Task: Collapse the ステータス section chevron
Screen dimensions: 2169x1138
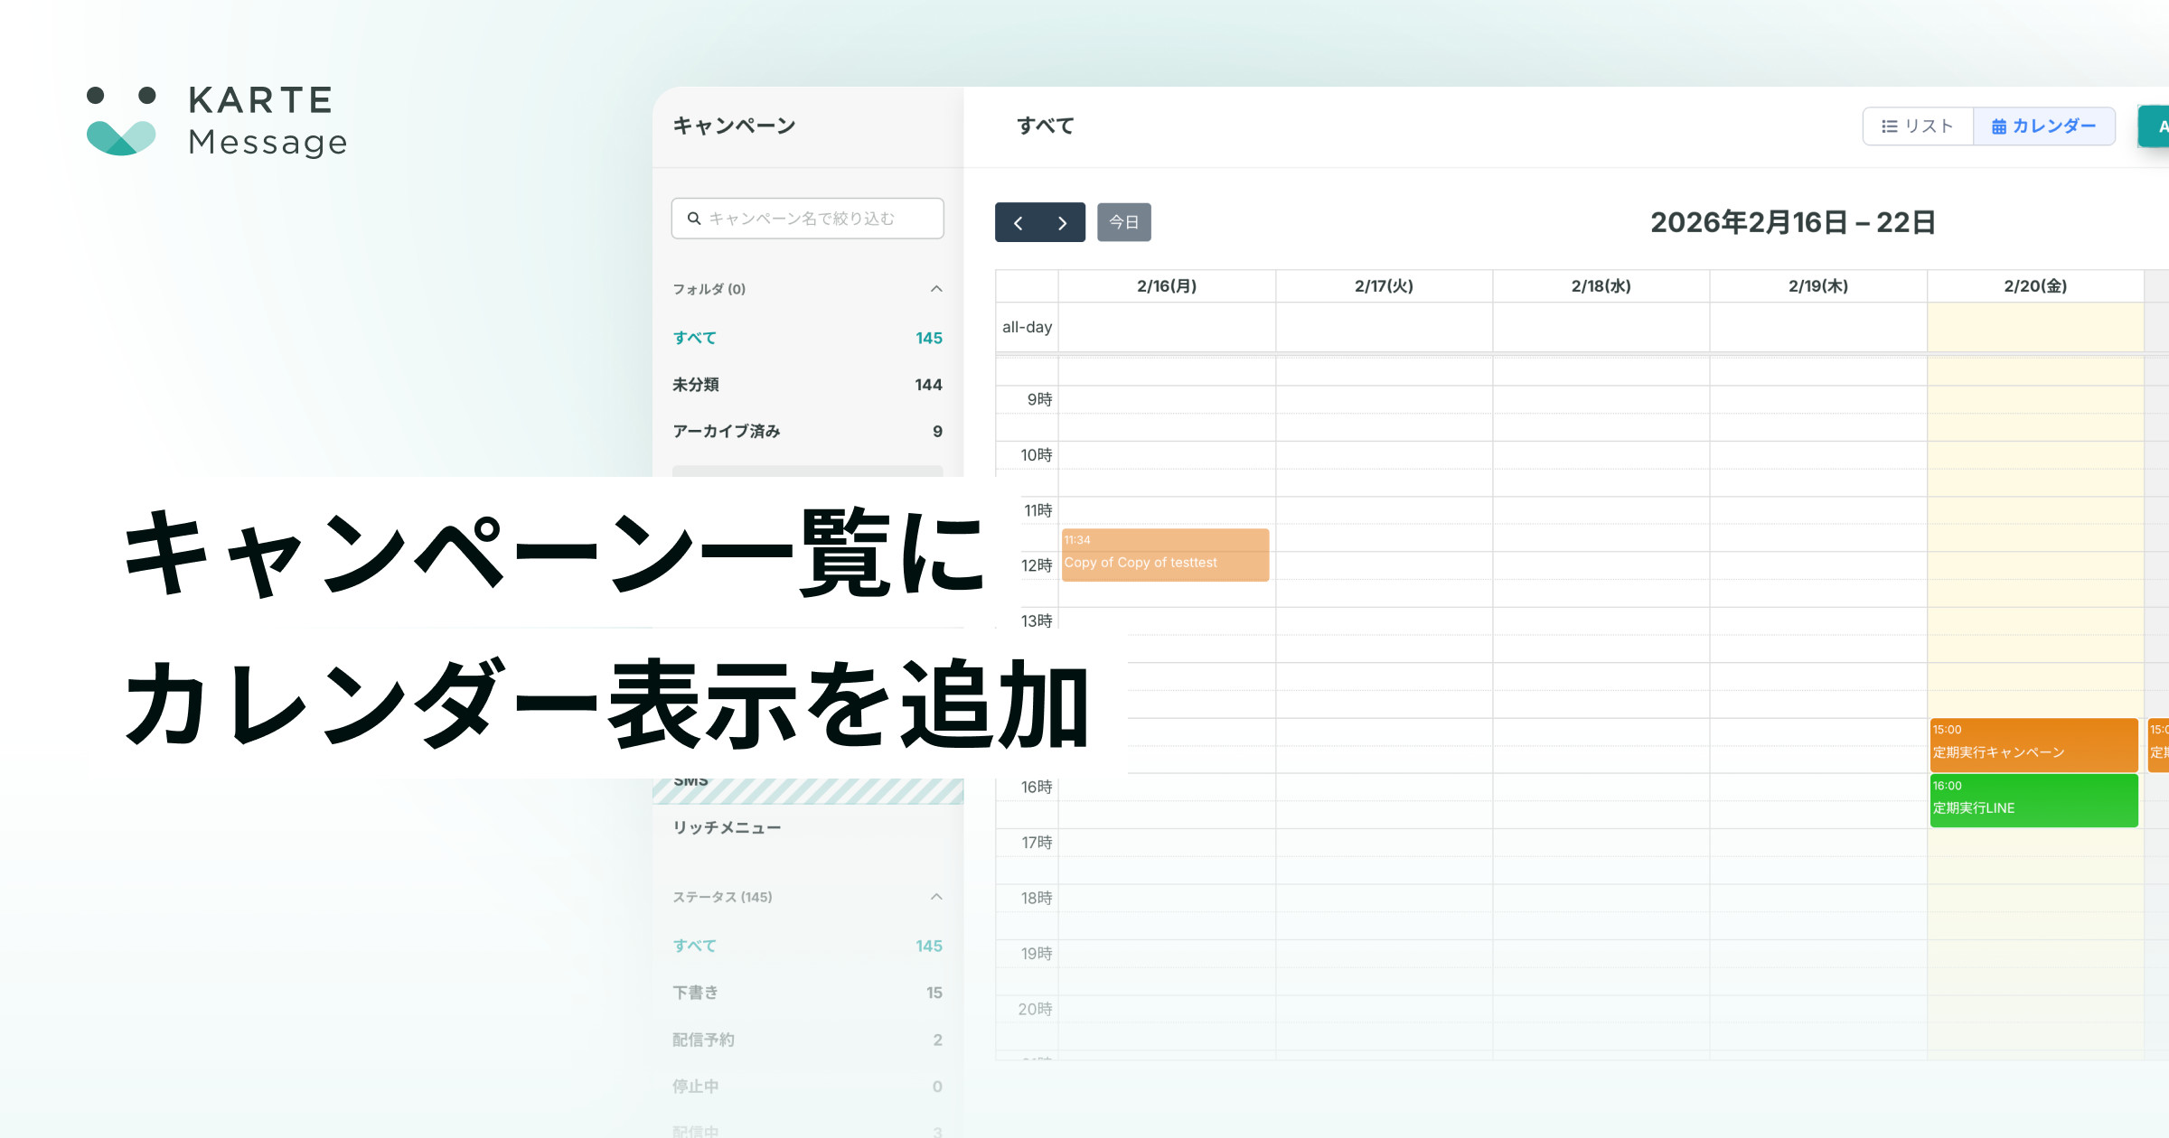Action: pyautogui.click(x=936, y=897)
